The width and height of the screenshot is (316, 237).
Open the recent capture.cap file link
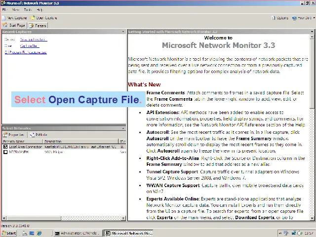click(x=26, y=52)
